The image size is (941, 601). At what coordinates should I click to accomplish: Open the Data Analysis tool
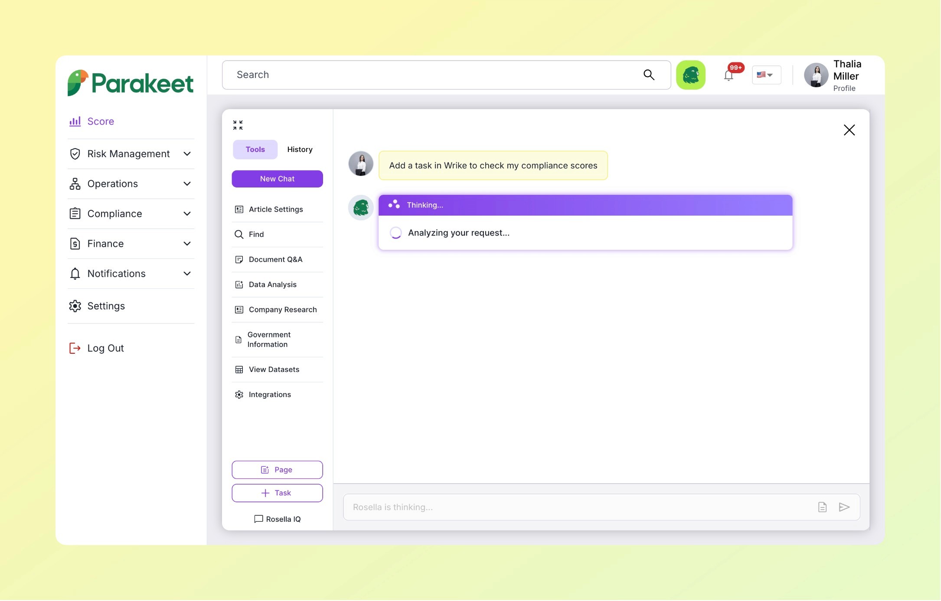coord(272,284)
